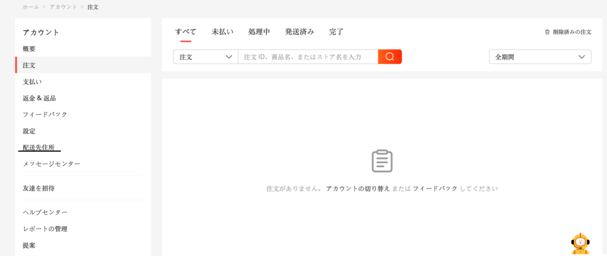The height and width of the screenshot is (256, 607).
Task: Select the すべて orders tab
Action: (186, 32)
